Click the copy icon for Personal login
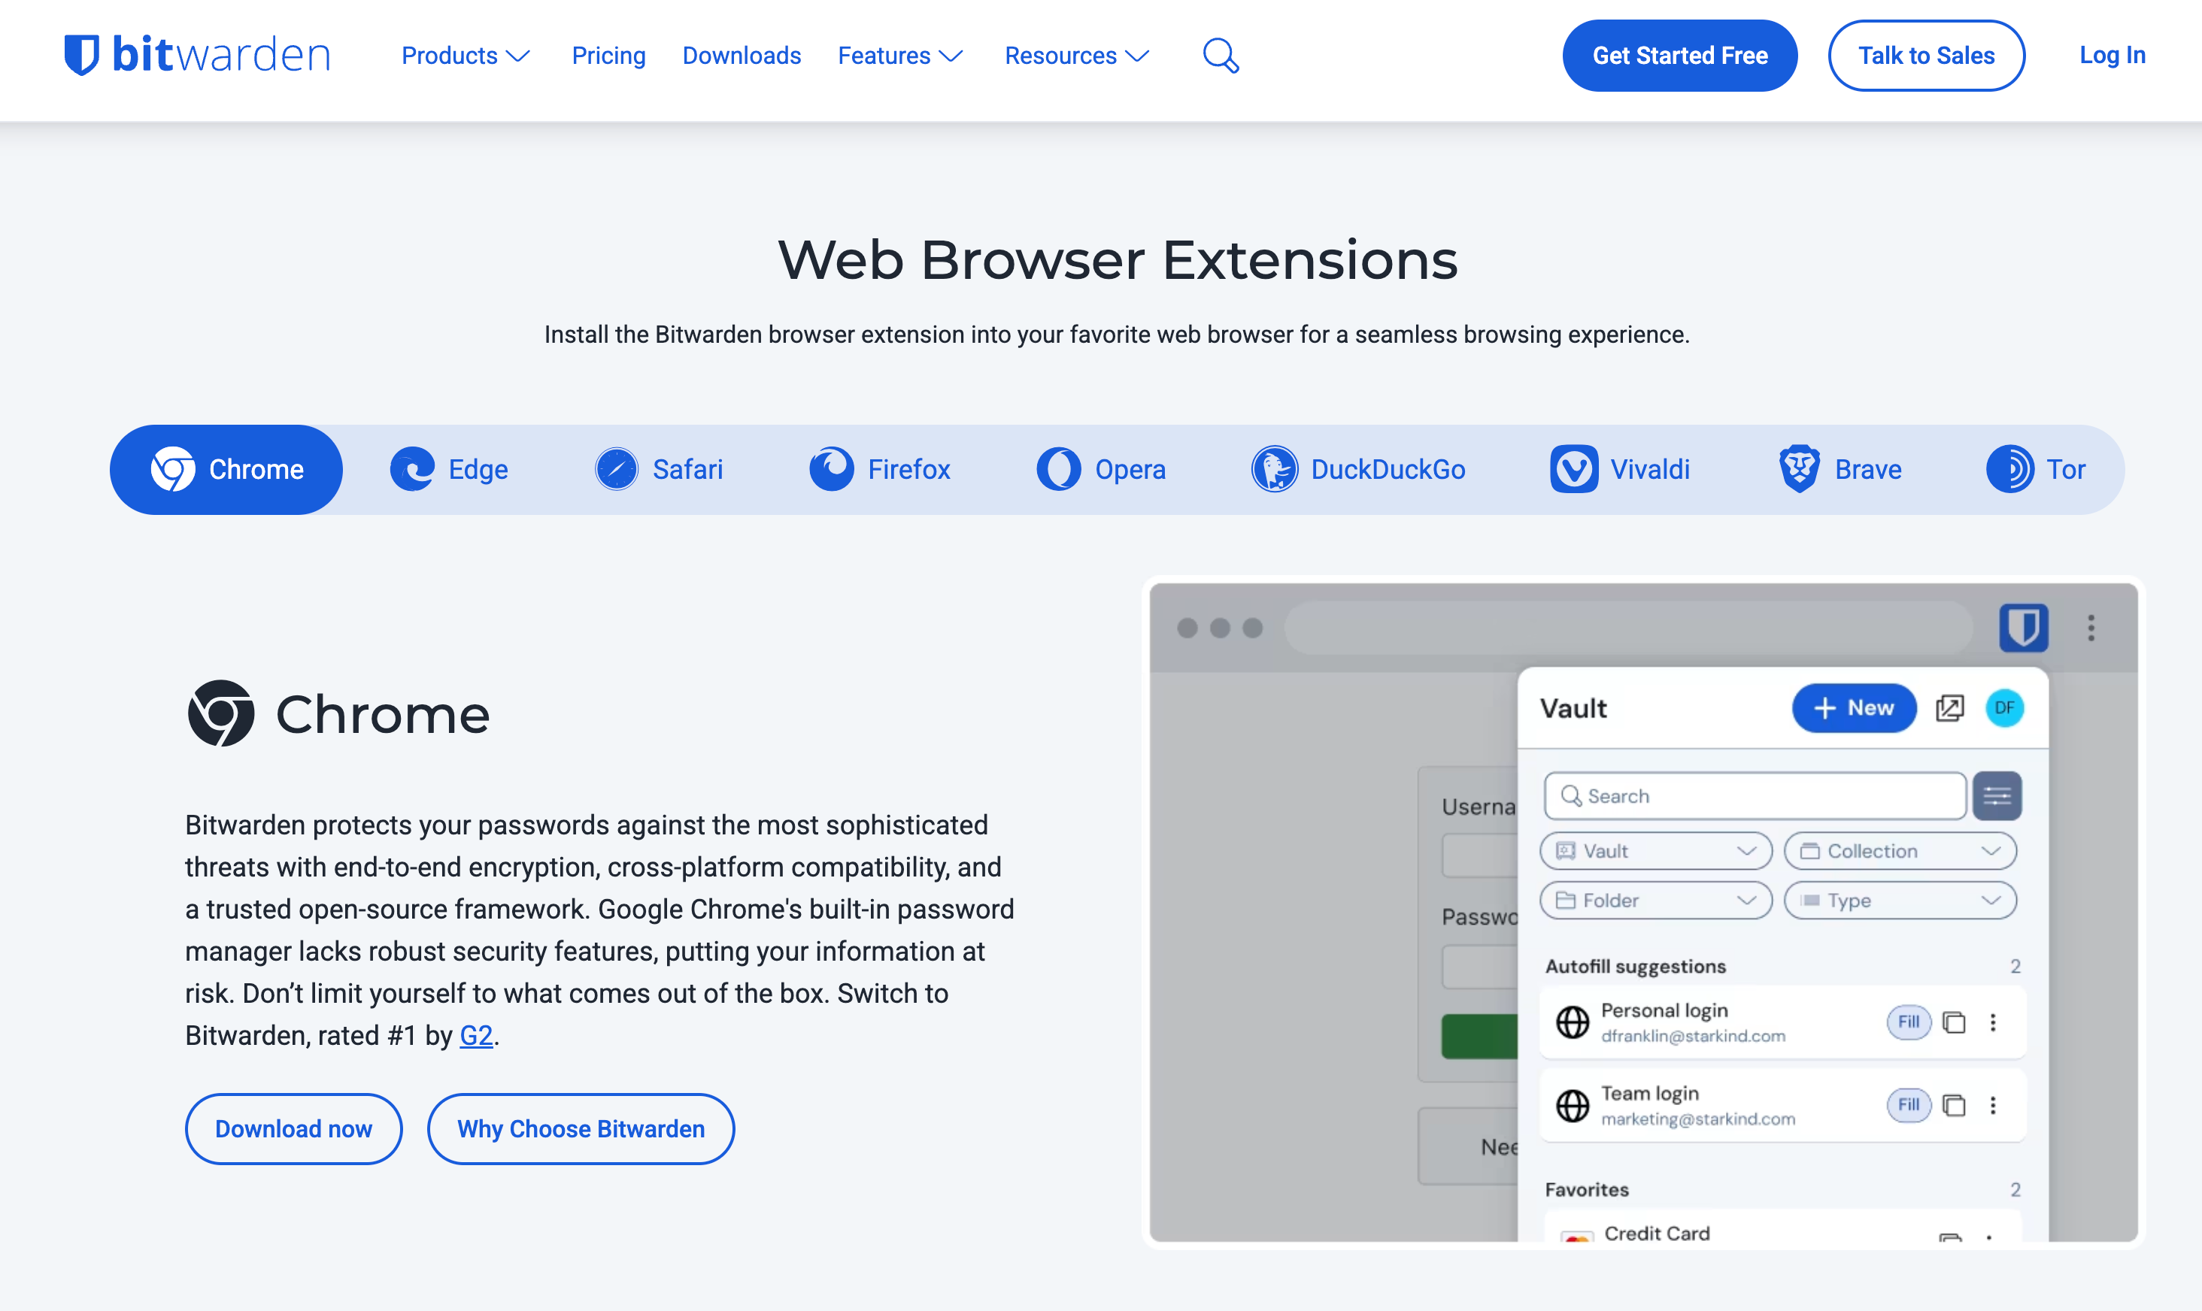 (x=1954, y=1022)
